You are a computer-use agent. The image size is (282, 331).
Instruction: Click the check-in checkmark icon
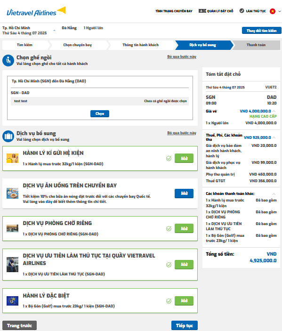242,11
